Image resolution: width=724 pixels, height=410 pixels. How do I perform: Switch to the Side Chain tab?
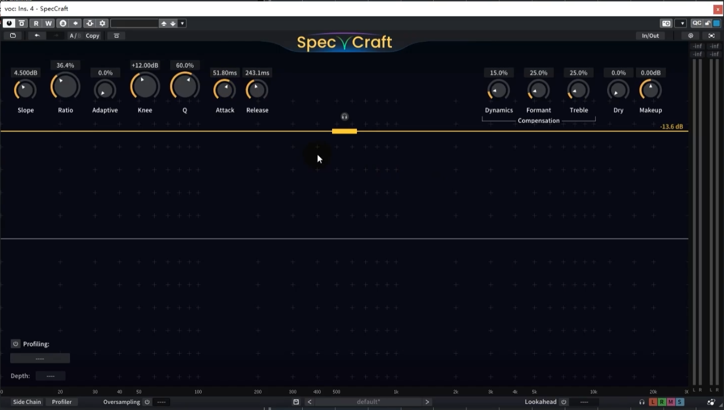pyautogui.click(x=27, y=402)
